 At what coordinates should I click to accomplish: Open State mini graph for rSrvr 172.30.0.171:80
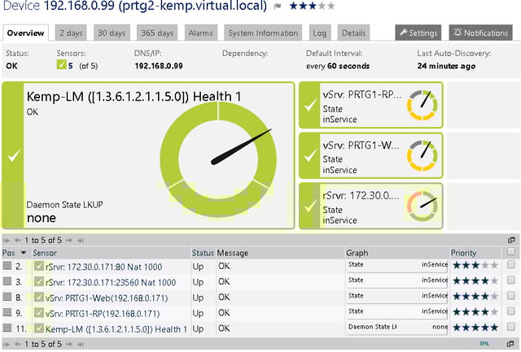click(x=398, y=266)
